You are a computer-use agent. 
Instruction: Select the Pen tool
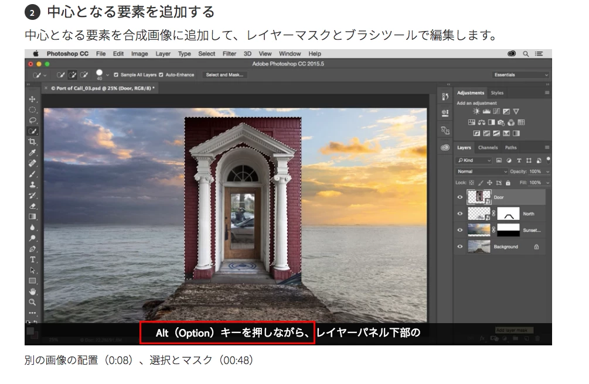33,249
